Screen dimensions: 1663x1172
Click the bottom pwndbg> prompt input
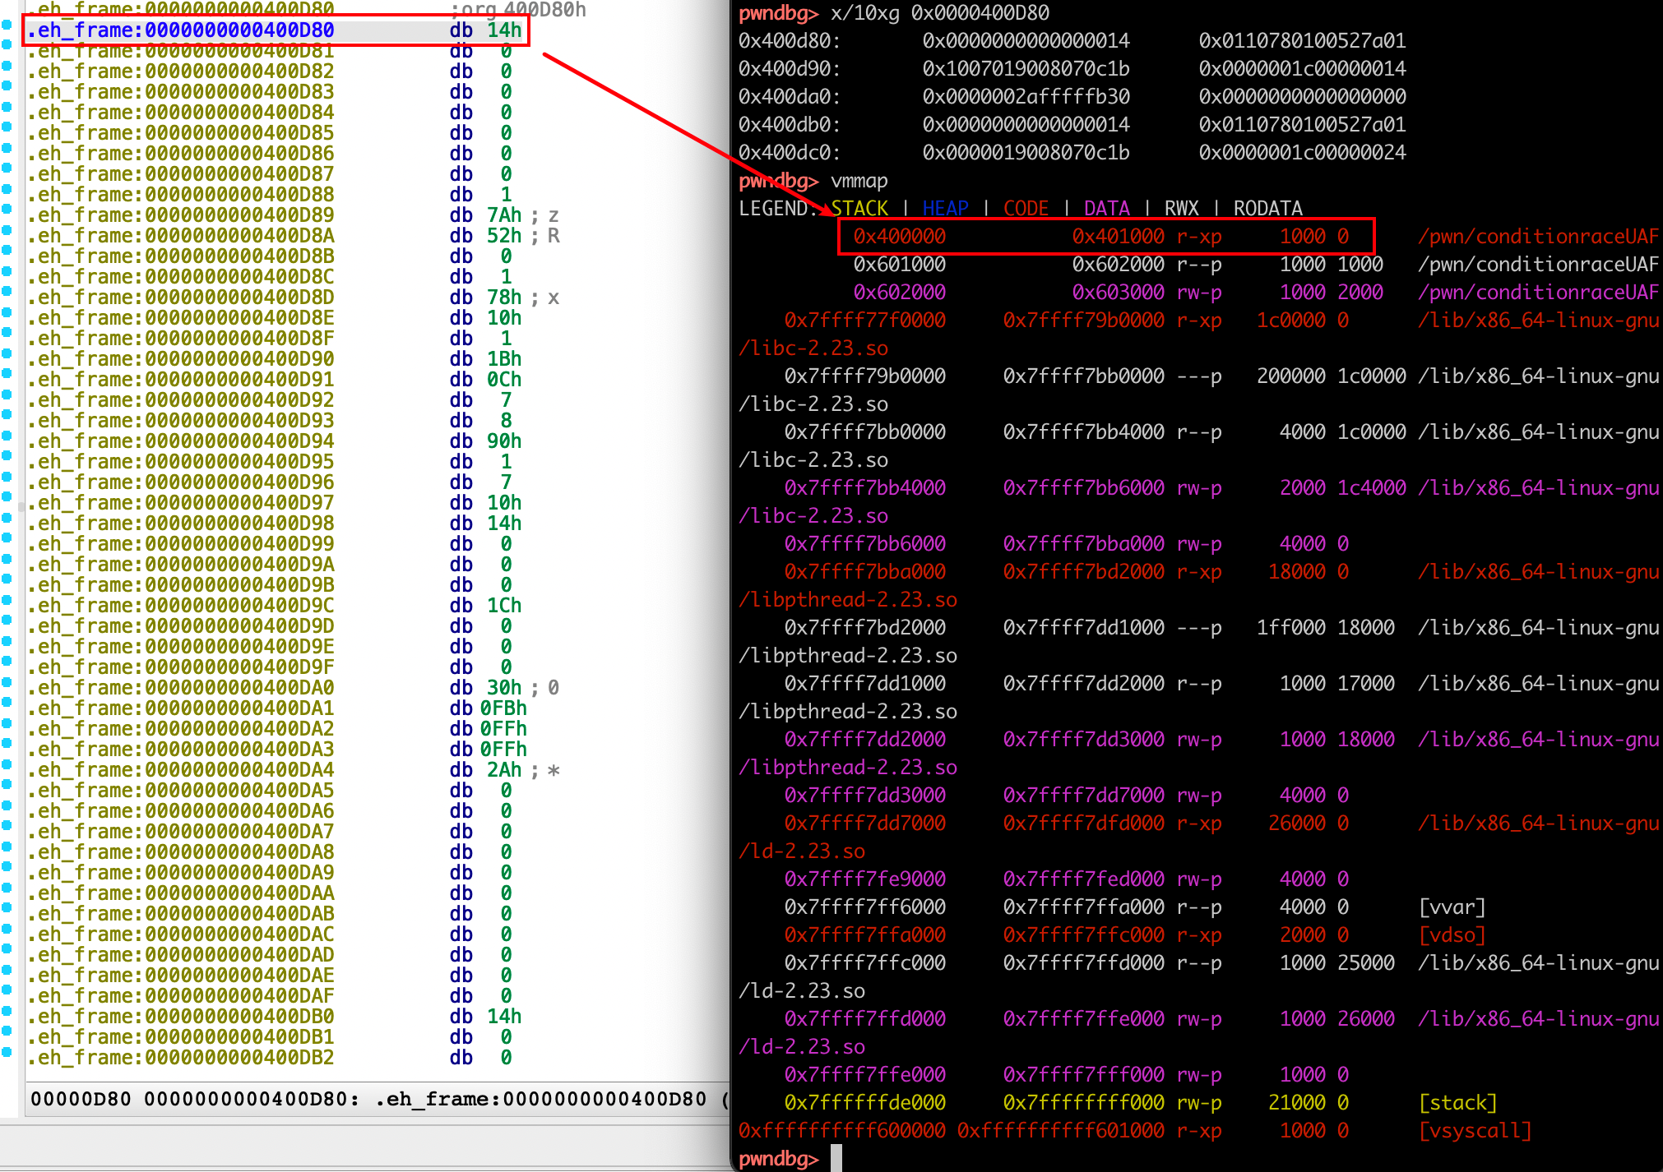coord(836,1158)
